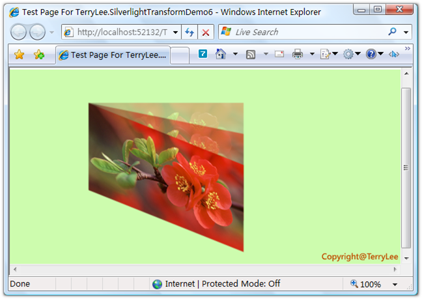This screenshot has height=299, width=422.
Task: Click the Internet zone globe icon
Action: coord(157,284)
